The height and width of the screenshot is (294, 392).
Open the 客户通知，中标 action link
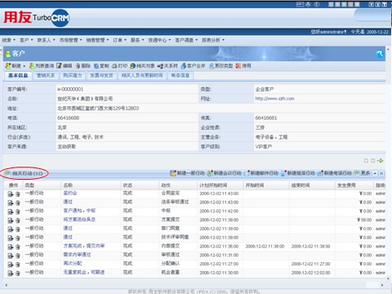tap(79, 211)
